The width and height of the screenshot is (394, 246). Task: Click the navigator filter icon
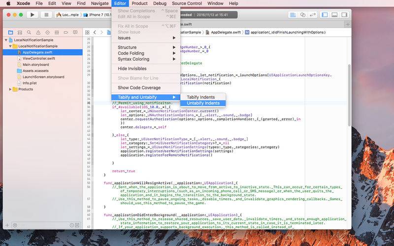click(x=15, y=225)
